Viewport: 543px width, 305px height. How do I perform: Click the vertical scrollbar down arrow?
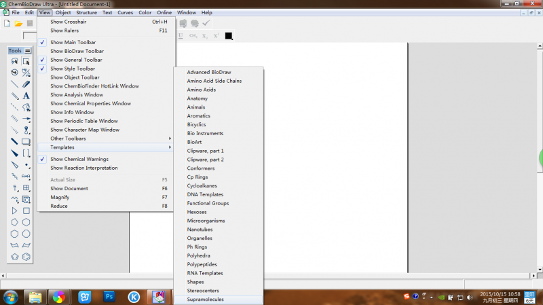[540, 269]
